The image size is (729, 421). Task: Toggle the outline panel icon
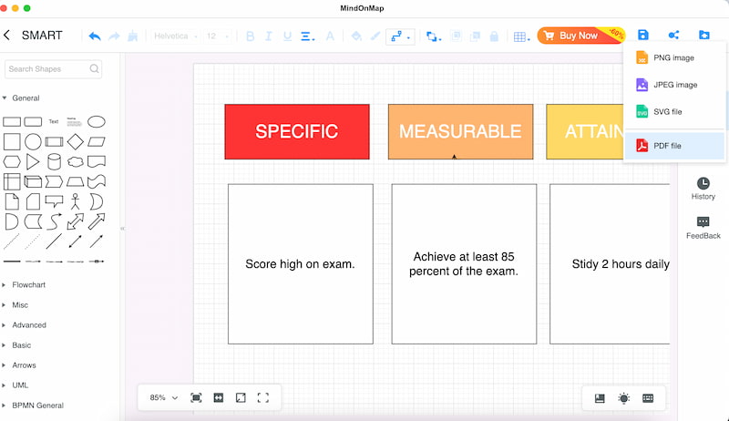[x=600, y=398]
